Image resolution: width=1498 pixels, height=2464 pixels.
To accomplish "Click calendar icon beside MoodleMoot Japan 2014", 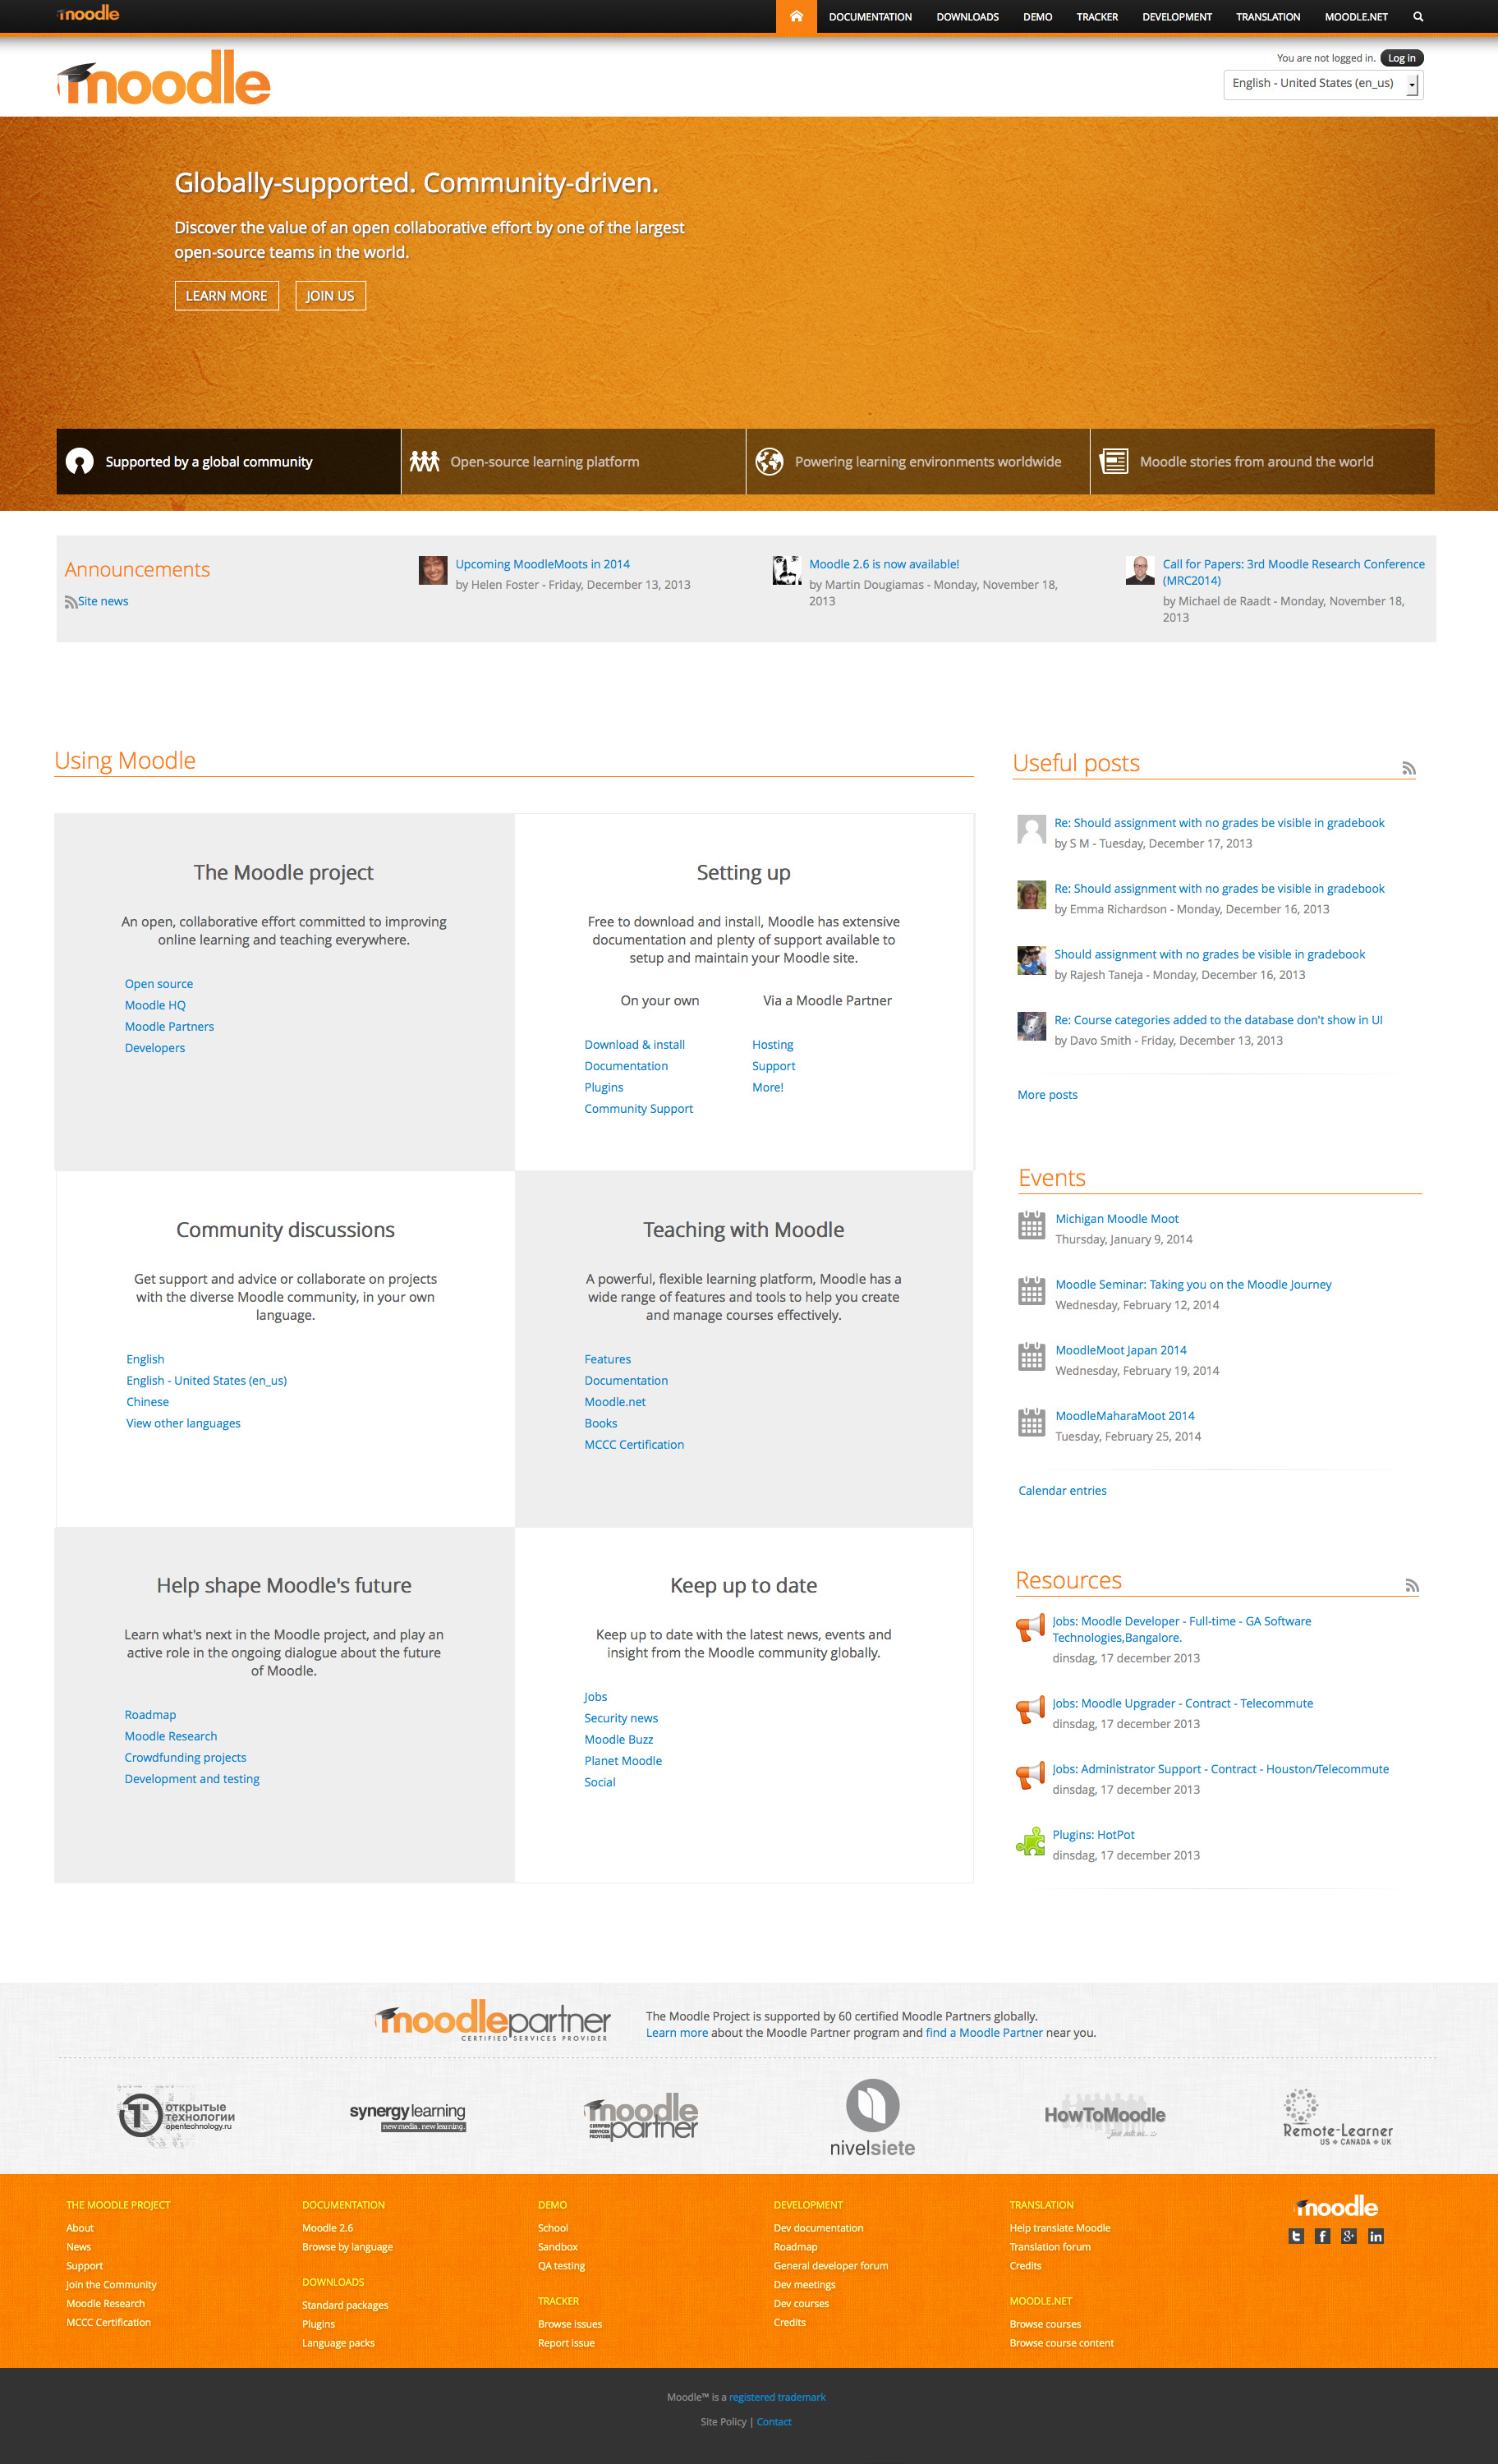I will point(1031,1356).
